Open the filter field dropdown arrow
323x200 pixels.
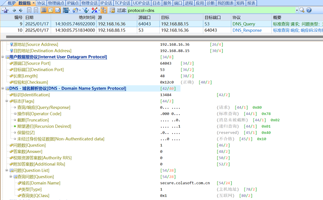pyautogui.click(x=297, y=10)
